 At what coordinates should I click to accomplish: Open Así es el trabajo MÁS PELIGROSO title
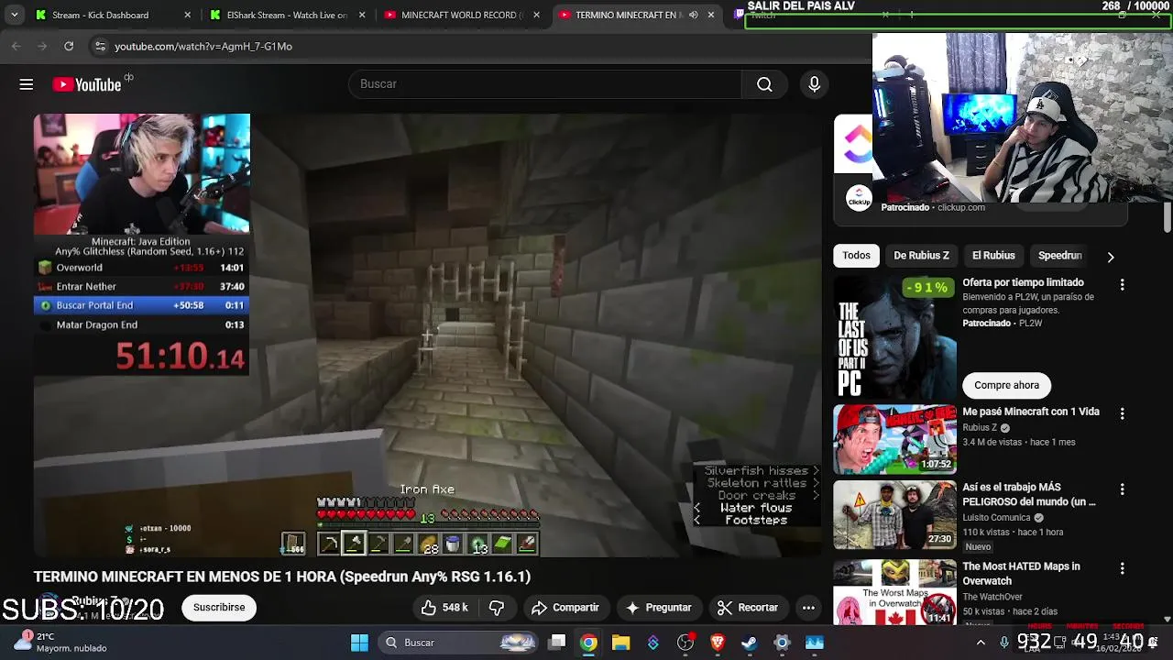tap(1029, 494)
